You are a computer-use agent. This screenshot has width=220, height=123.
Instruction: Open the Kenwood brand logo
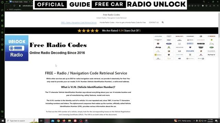[179, 47]
